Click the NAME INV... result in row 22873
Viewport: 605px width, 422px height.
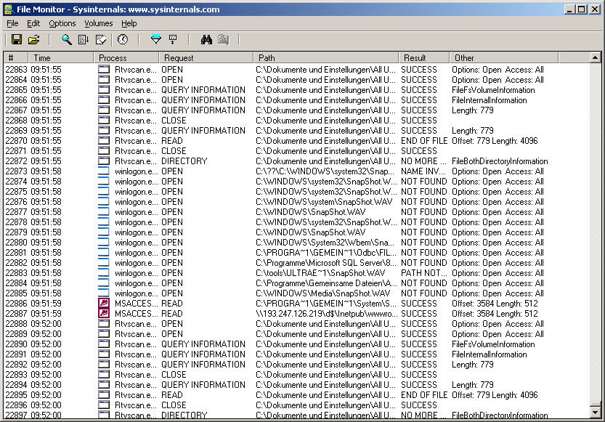tap(423, 171)
